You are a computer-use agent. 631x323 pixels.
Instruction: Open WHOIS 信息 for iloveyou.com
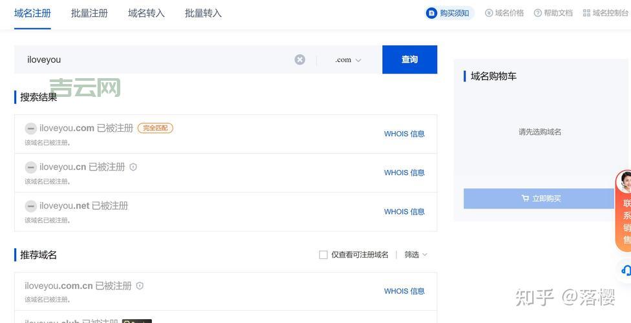(x=405, y=134)
